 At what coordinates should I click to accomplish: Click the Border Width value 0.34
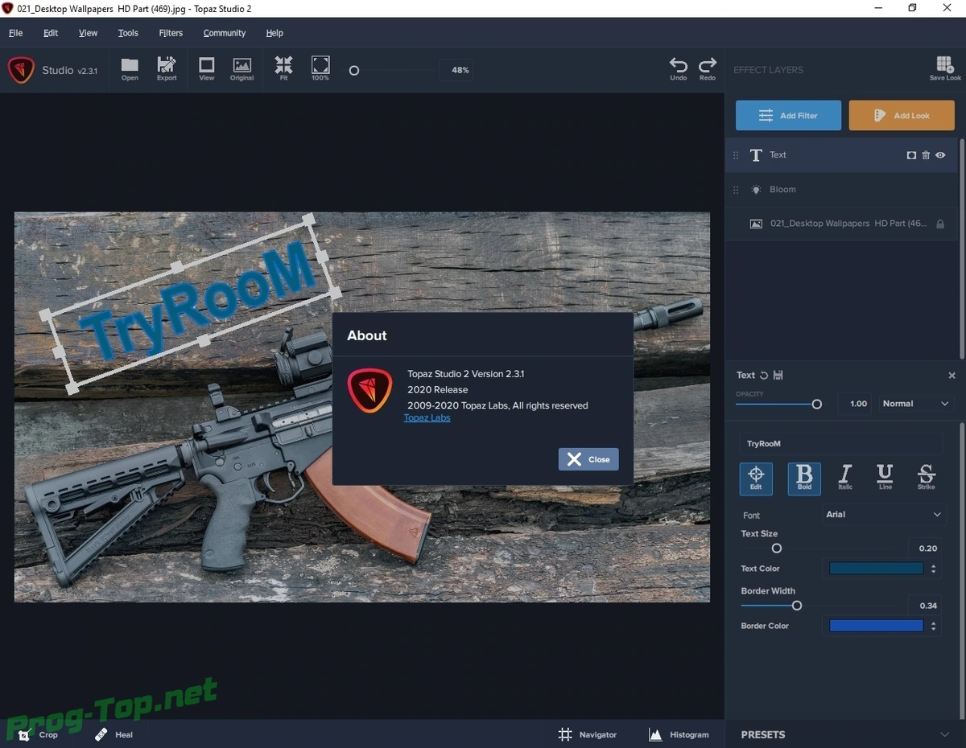(x=925, y=606)
